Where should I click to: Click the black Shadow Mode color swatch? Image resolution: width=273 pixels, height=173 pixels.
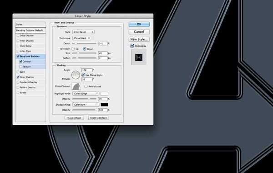[x=105, y=105]
